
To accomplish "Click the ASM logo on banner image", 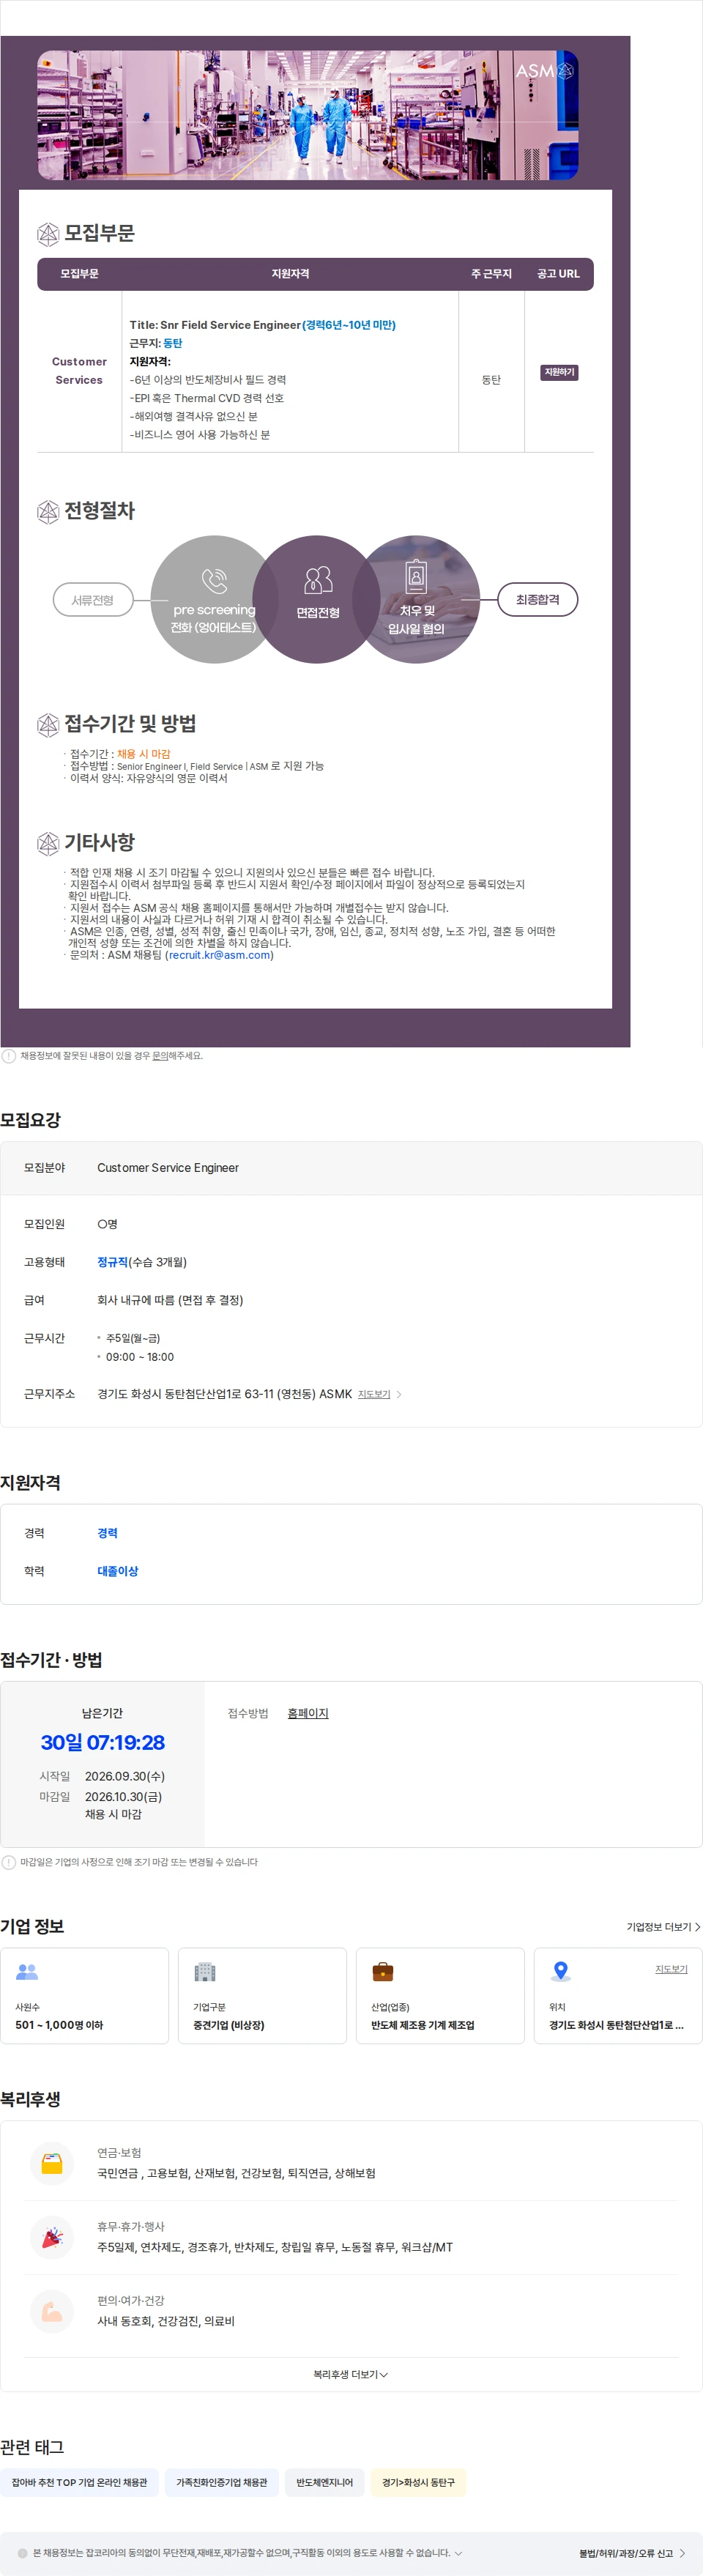I will [545, 71].
